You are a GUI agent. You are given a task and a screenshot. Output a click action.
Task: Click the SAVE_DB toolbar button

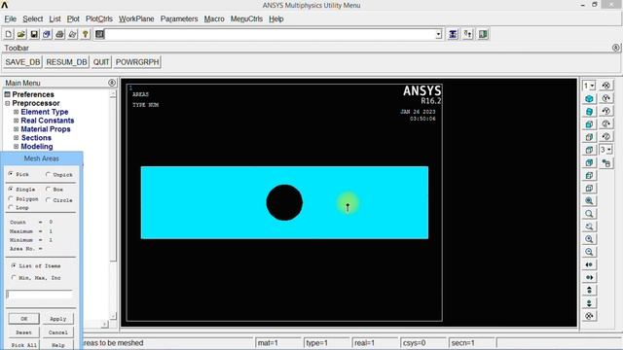coord(22,62)
